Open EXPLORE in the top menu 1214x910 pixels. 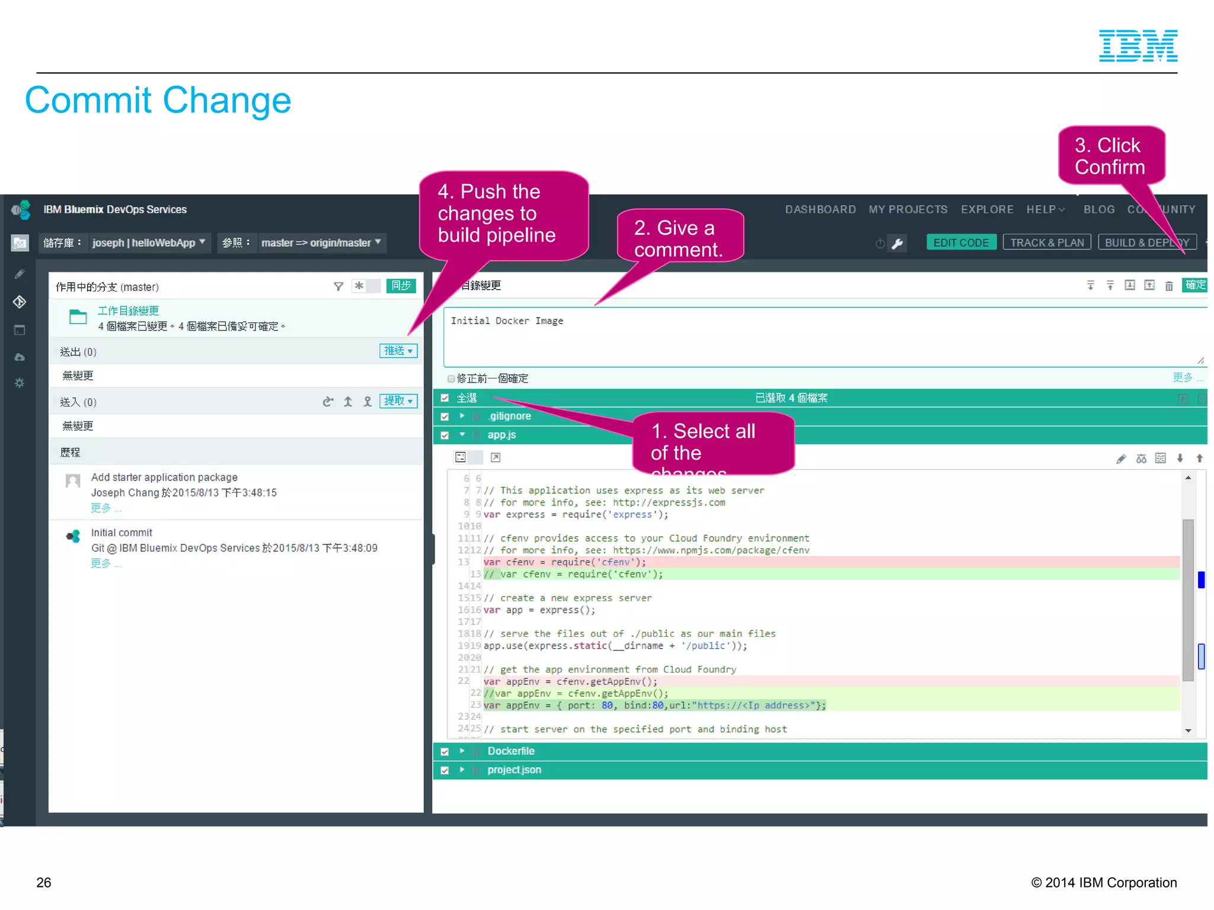click(x=987, y=210)
